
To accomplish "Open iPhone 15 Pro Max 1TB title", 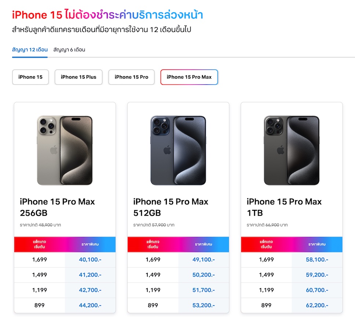I will click(x=284, y=207).
